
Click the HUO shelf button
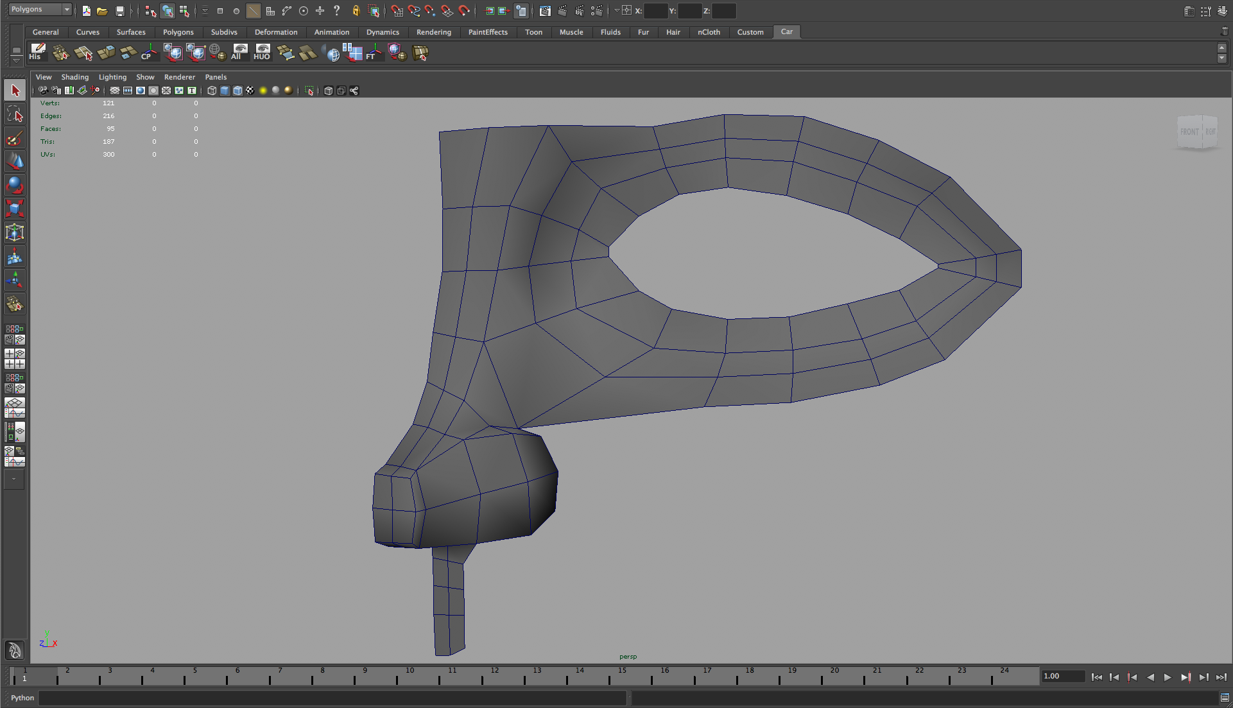click(x=262, y=53)
